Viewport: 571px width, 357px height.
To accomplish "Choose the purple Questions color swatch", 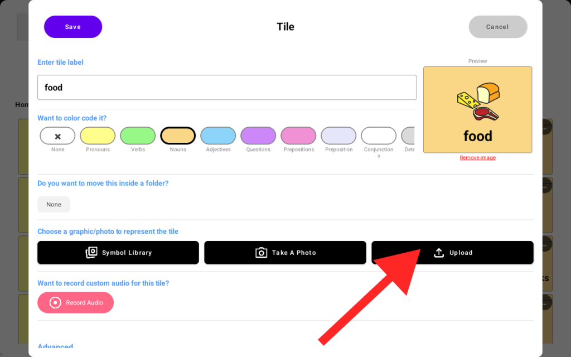I will (258, 136).
